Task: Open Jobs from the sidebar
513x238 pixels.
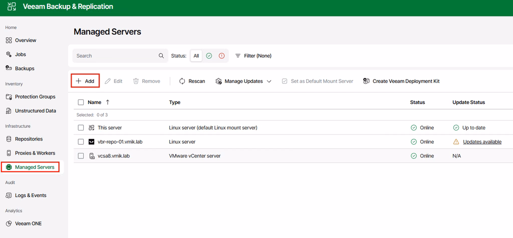Action: coord(20,54)
